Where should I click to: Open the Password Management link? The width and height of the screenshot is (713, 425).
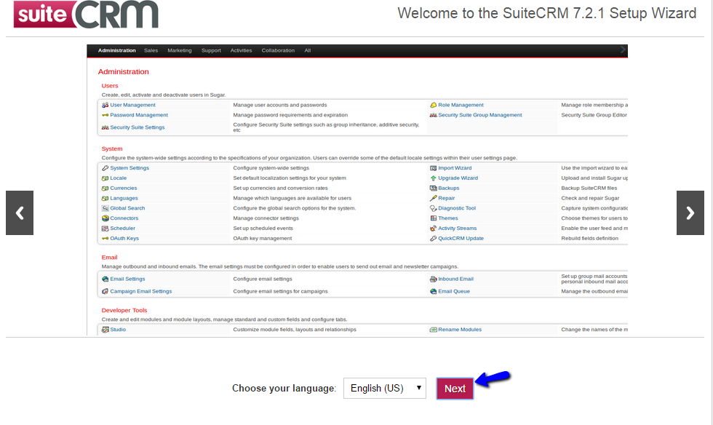coord(139,115)
